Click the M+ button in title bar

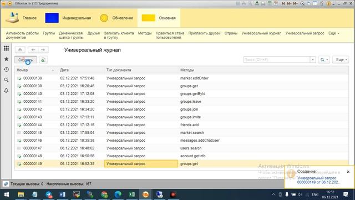[289, 3]
